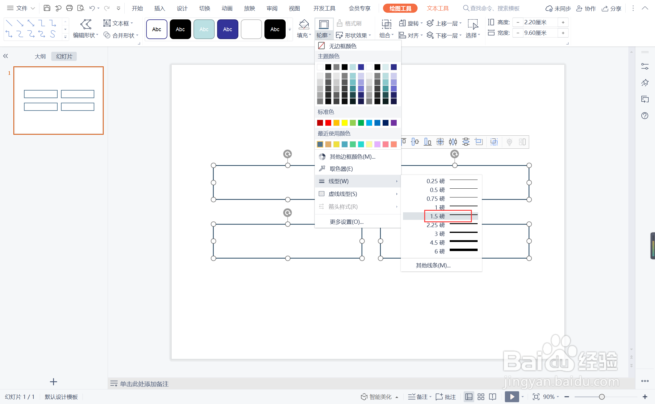
Task: Switch to slide sorter view
Action: tap(481, 397)
